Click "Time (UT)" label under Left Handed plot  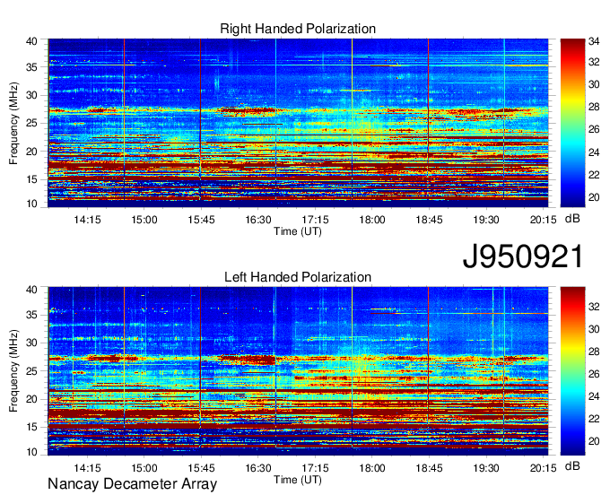[x=298, y=480]
